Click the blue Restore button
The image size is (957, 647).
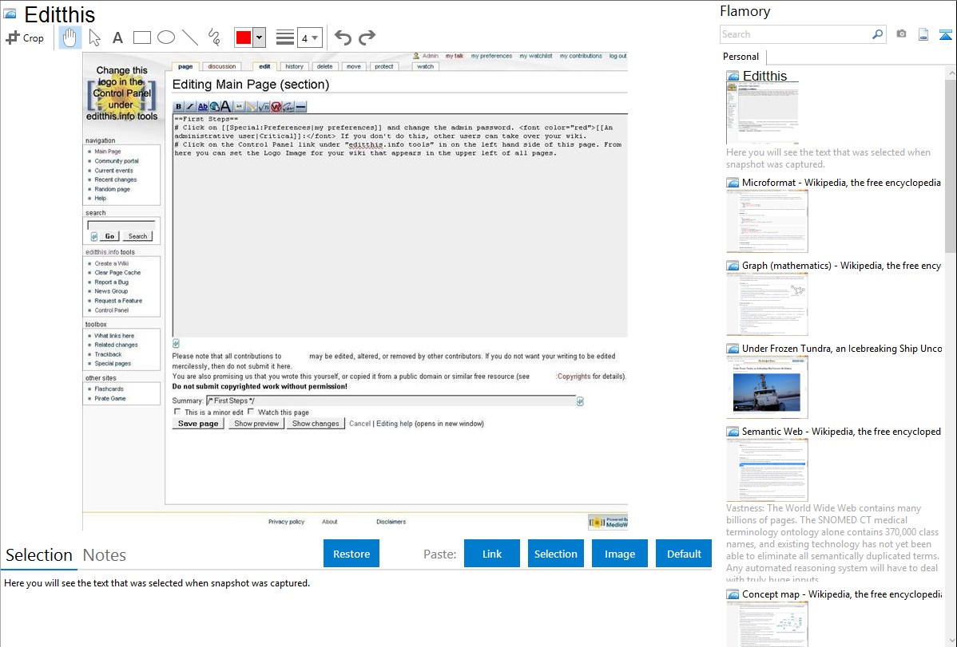coord(351,554)
